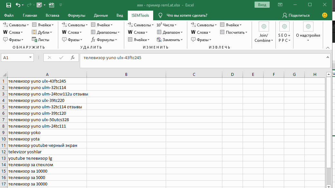Open Ячейки dropdown in ИЗВЛЕЧЬ group
This screenshot has height=188, width=335.
click(x=231, y=25)
